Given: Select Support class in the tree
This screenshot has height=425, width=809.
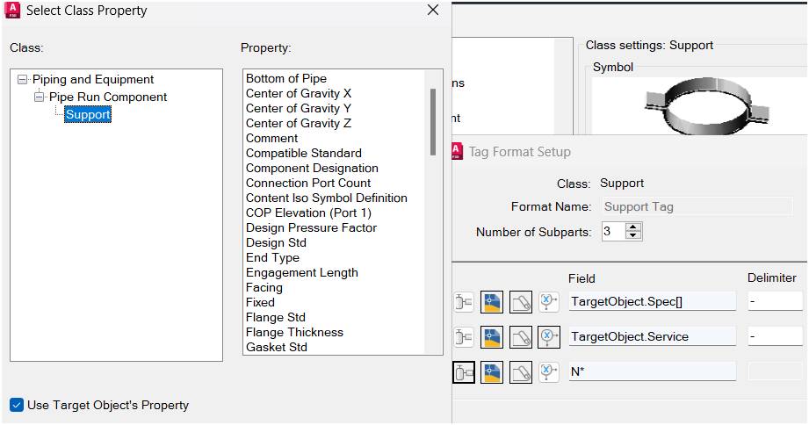Looking at the screenshot, I should pyautogui.click(x=88, y=114).
